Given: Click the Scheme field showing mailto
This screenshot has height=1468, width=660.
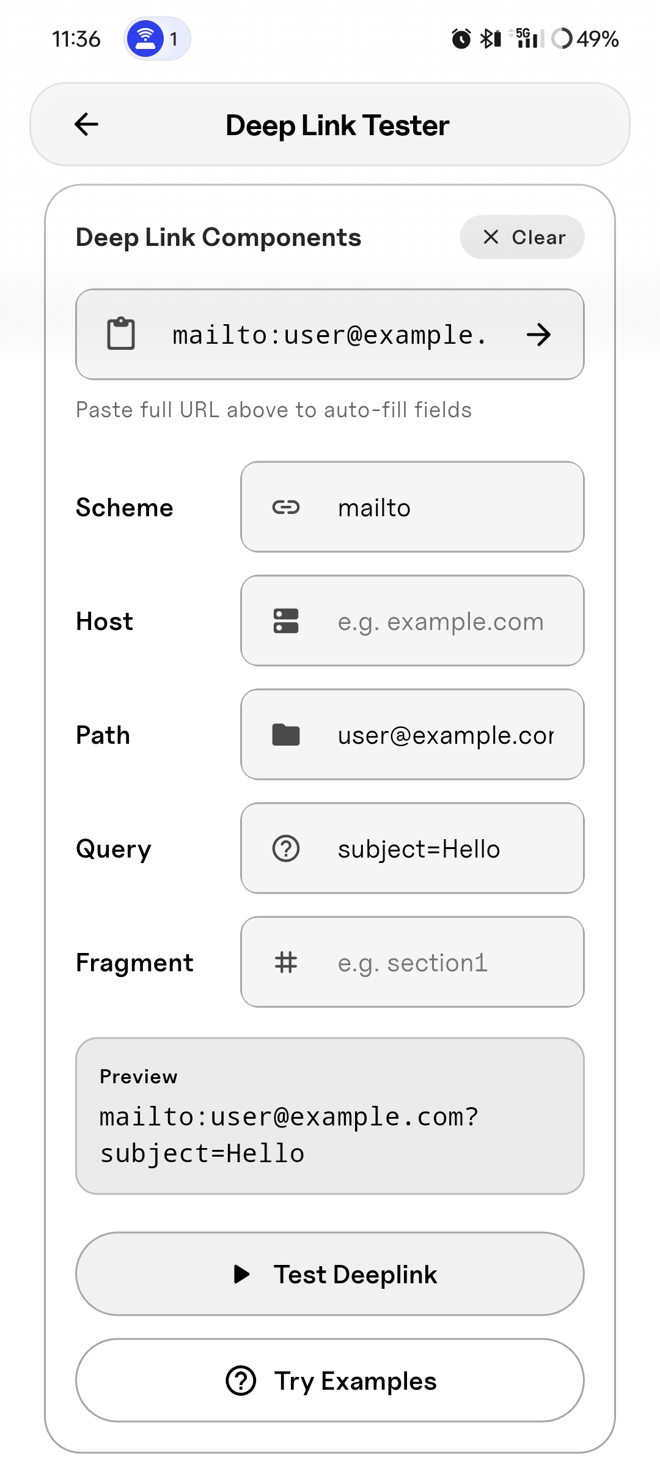Looking at the screenshot, I should [413, 507].
